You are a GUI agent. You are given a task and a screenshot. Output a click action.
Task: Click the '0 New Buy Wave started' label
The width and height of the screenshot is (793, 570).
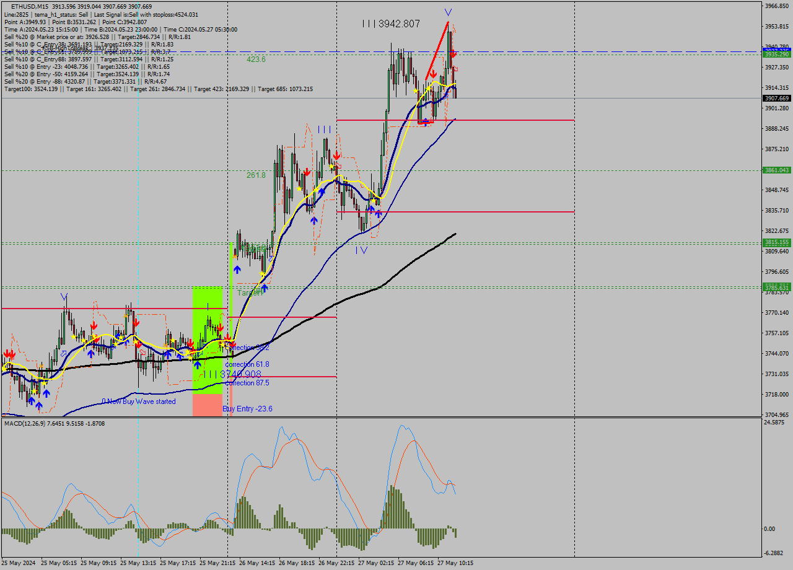139,401
